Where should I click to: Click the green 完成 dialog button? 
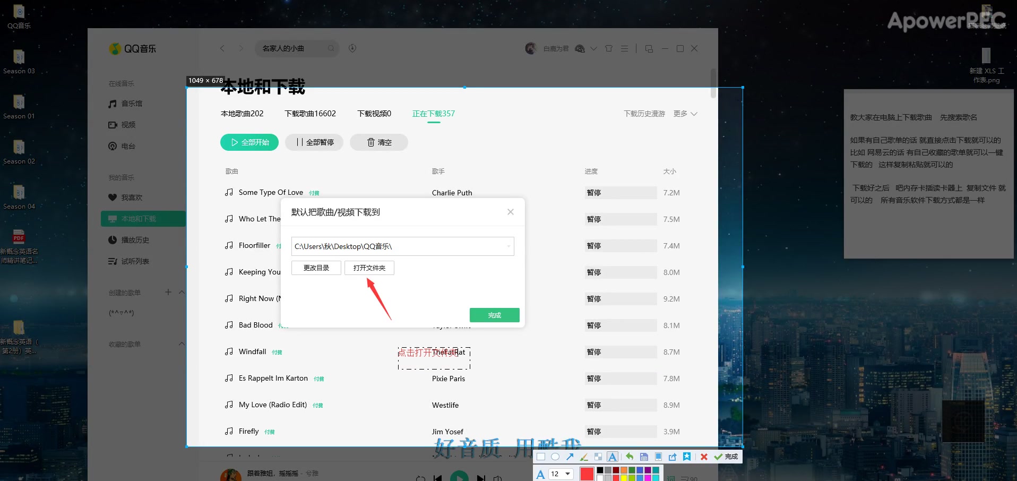click(494, 315)
